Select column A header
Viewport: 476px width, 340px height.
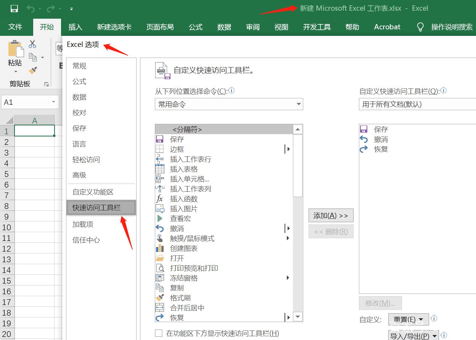click(x=34, y=120)
